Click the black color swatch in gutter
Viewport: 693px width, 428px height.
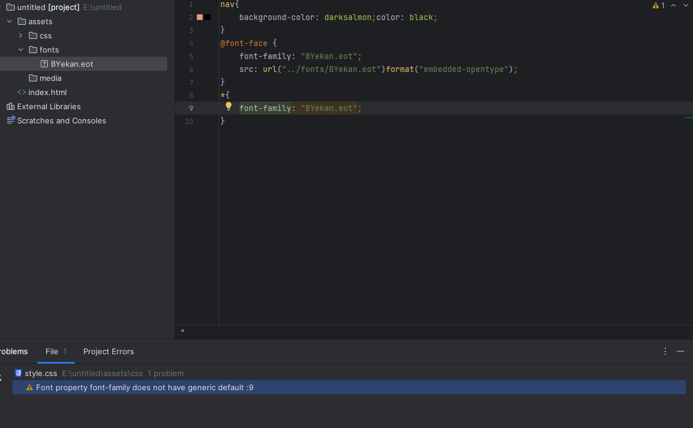click(x=207, y=17)
